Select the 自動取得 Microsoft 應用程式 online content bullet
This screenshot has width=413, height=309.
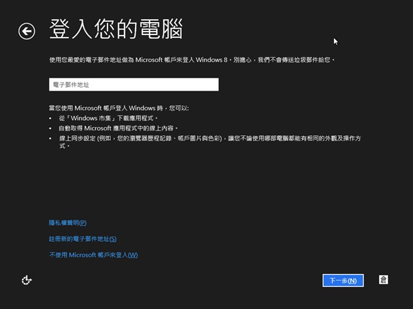click(x=118, y=128)
